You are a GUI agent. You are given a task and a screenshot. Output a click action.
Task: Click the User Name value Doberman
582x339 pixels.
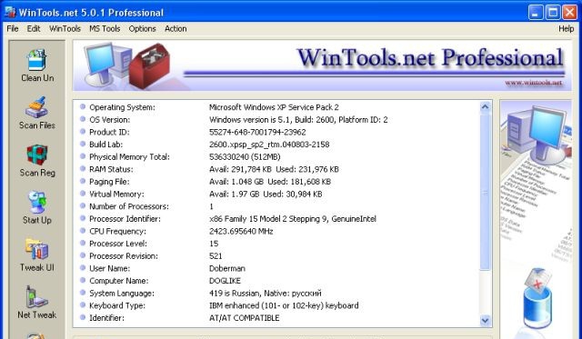[227, 268]
